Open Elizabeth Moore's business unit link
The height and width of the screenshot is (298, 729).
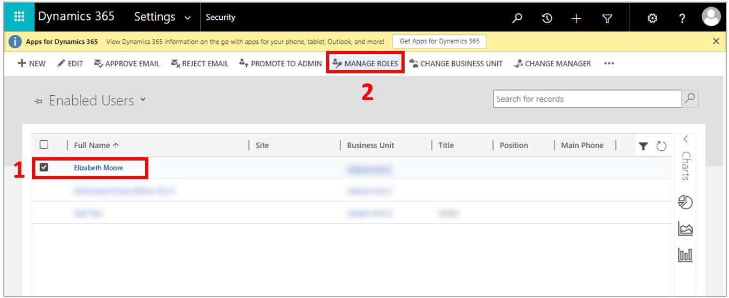369,170
